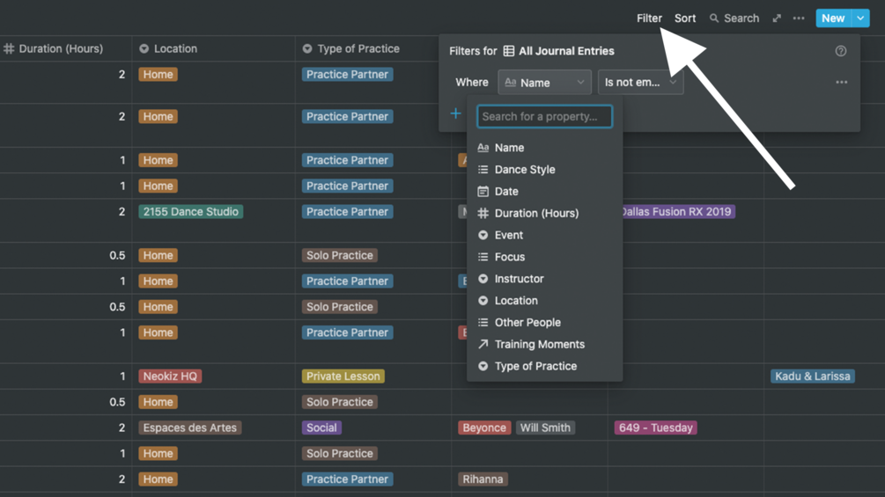The width and height of the screenshot is (885, 497).
Task: Click the Sort button
Action: (685, 18)
